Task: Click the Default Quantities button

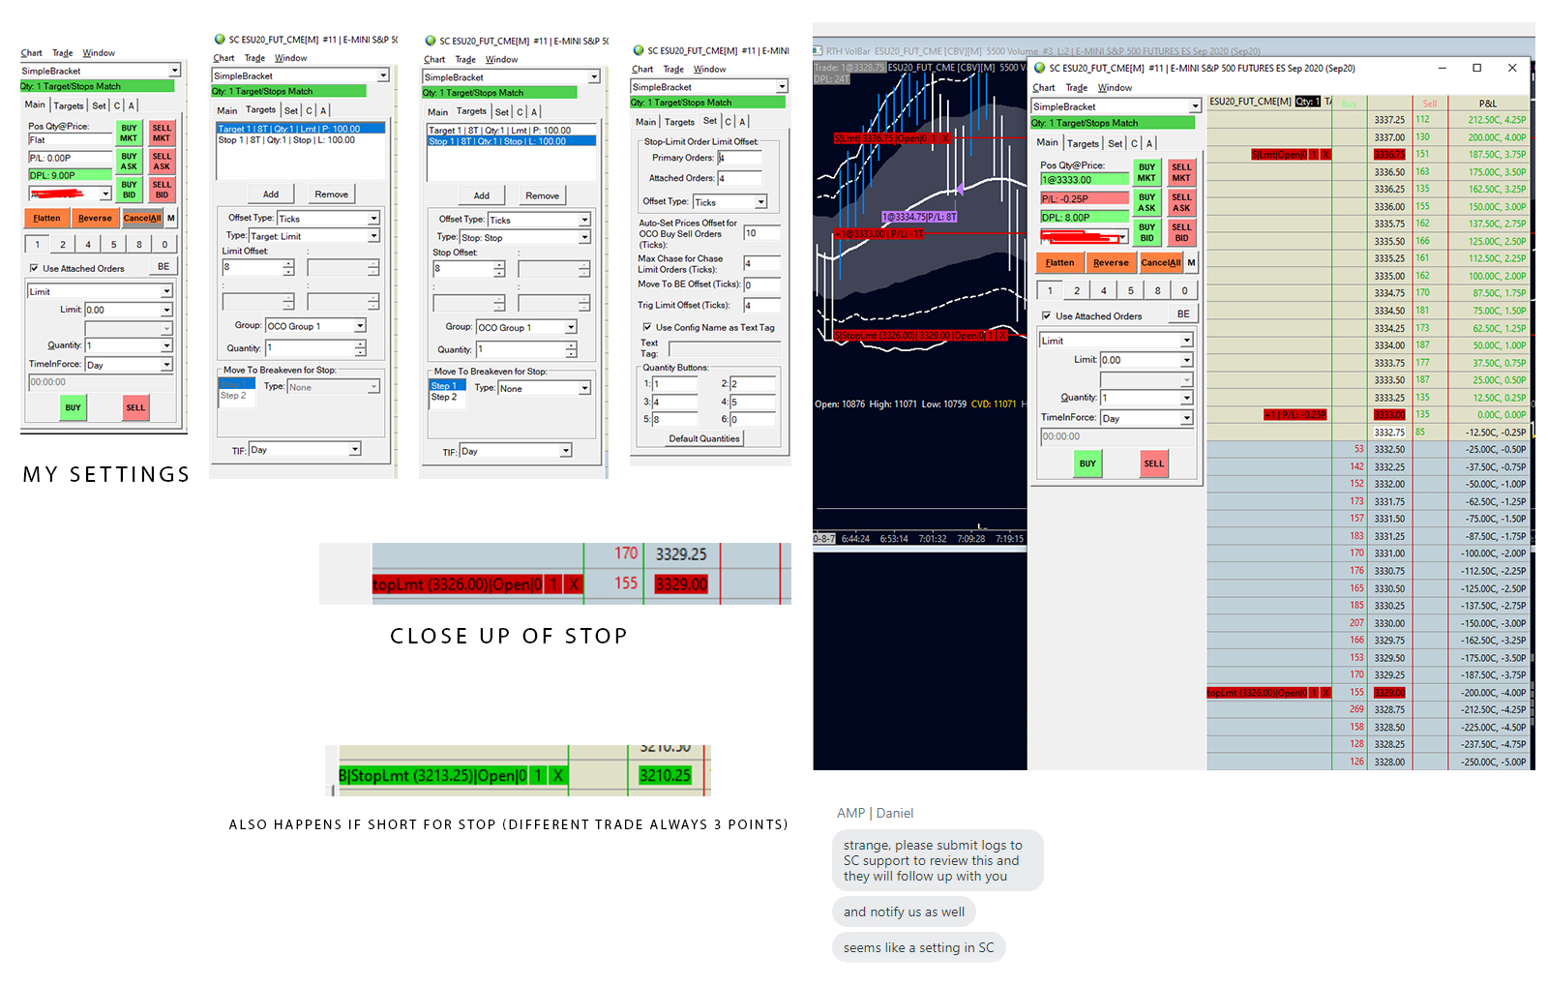Action: pyautogui.click(x=704, y=438)
